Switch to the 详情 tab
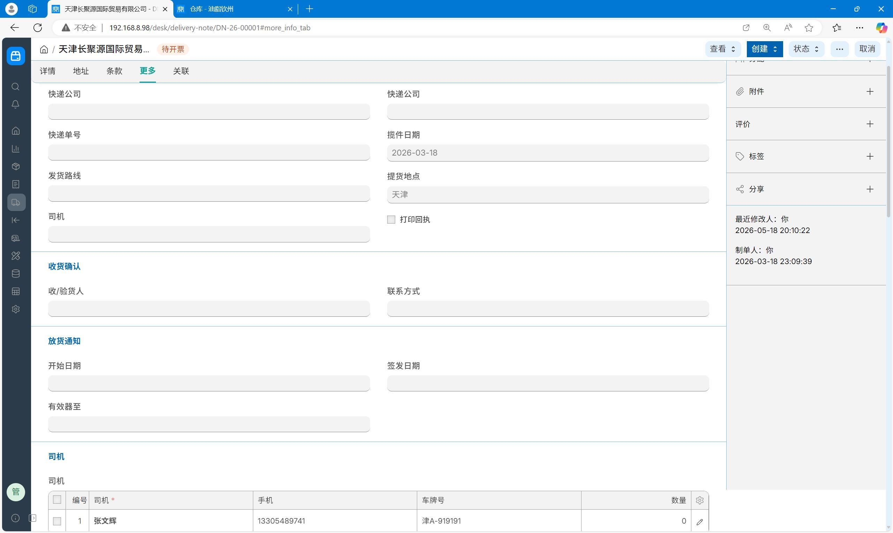 (x=47, y=71)
